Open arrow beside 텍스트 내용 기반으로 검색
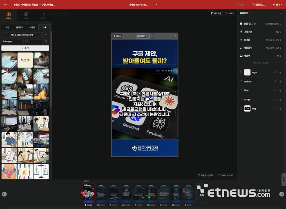This screenshot has width=286, height=209. pyautogui.click(x=46, y=35)
